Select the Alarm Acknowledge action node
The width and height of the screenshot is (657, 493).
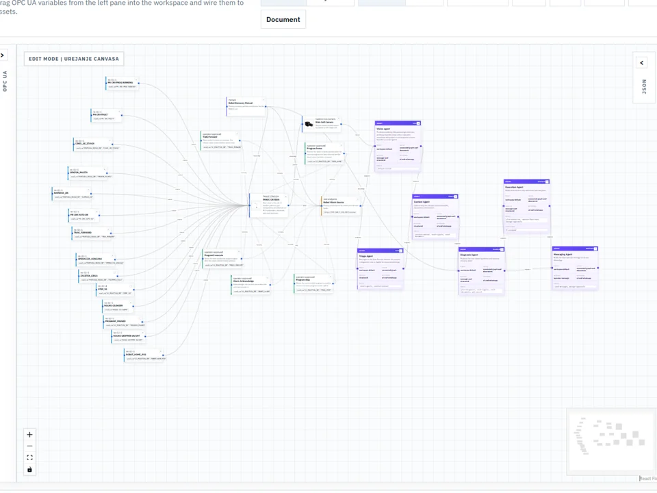[250, 285]
